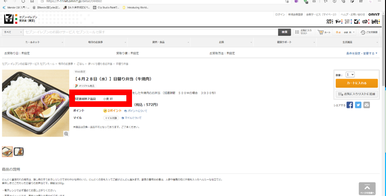Open the 'blender 2.8 入門' bookmark
The height and width of the screenshot is (196, 386).
point(16,7)
